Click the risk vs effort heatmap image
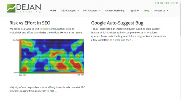The image size is (181, 99). (x=48, y=58)
